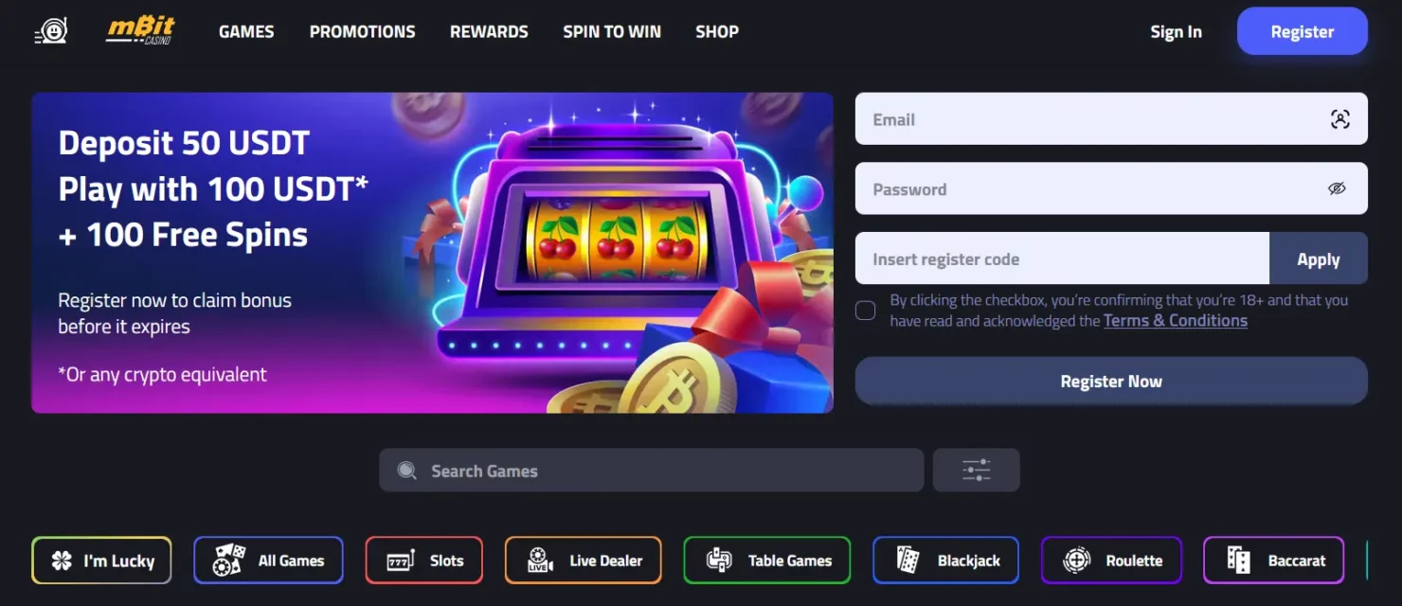Click the mBit Casino logo
The width and height of the screenshot is (1402, 606).
coord(139,31)
